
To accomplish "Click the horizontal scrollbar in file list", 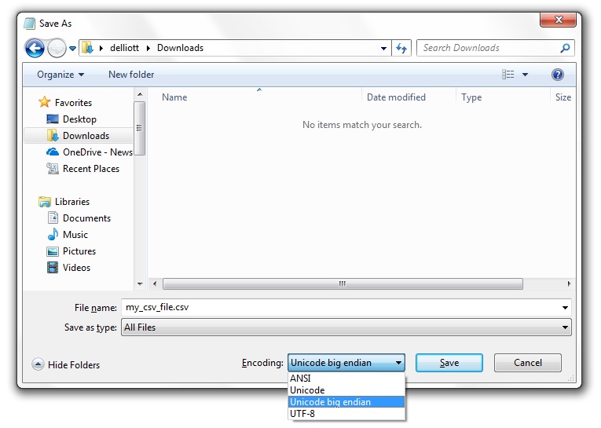I will click(x=343, y=284).
